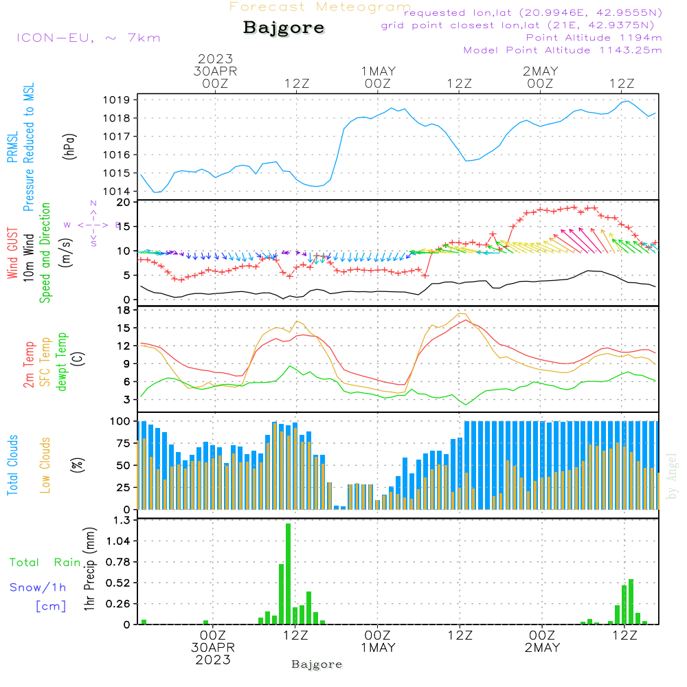The width and height of the screenshot is (687, 687).
Task: Click the 25 value on cloud axis
Action: (x=124, y=488)
